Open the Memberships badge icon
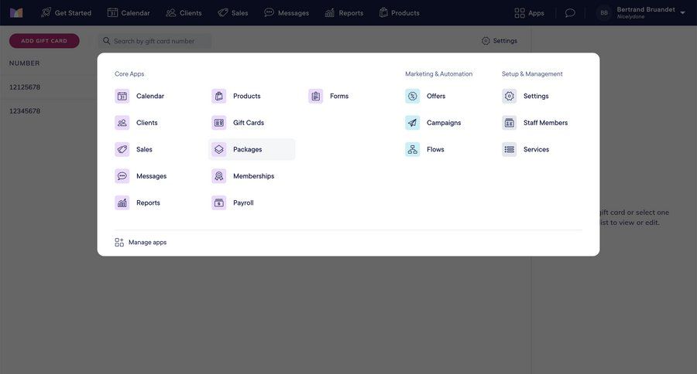The width and height of the screenshot is (697, 374). [x=218, y=175]
